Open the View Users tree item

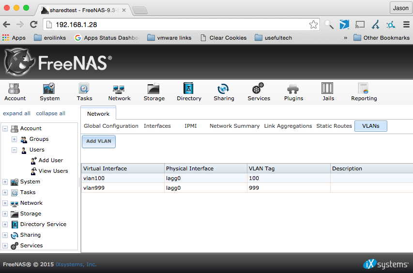[x=53, y=171]
